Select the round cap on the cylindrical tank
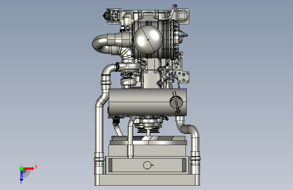This screenshot has width=293, height=190. (x=176, y=102)
